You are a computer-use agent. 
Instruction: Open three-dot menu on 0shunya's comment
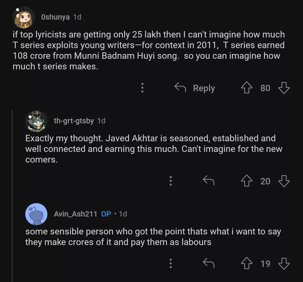tap(142, 88)
